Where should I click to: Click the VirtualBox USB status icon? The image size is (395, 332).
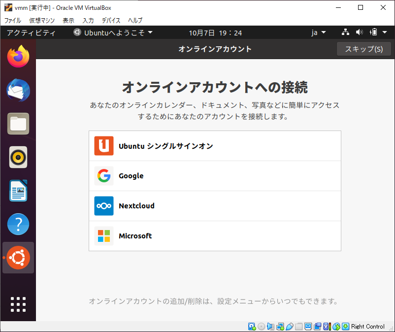pyautogui.click(x=290, y=327)
